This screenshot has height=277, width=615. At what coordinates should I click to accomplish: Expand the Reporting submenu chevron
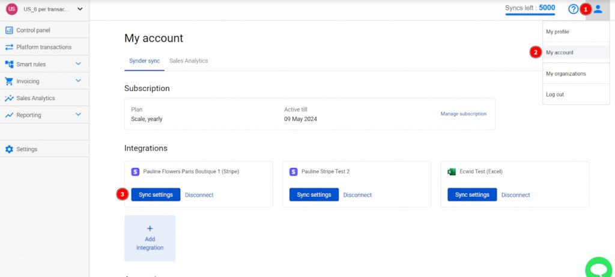[x=79, y=115]
